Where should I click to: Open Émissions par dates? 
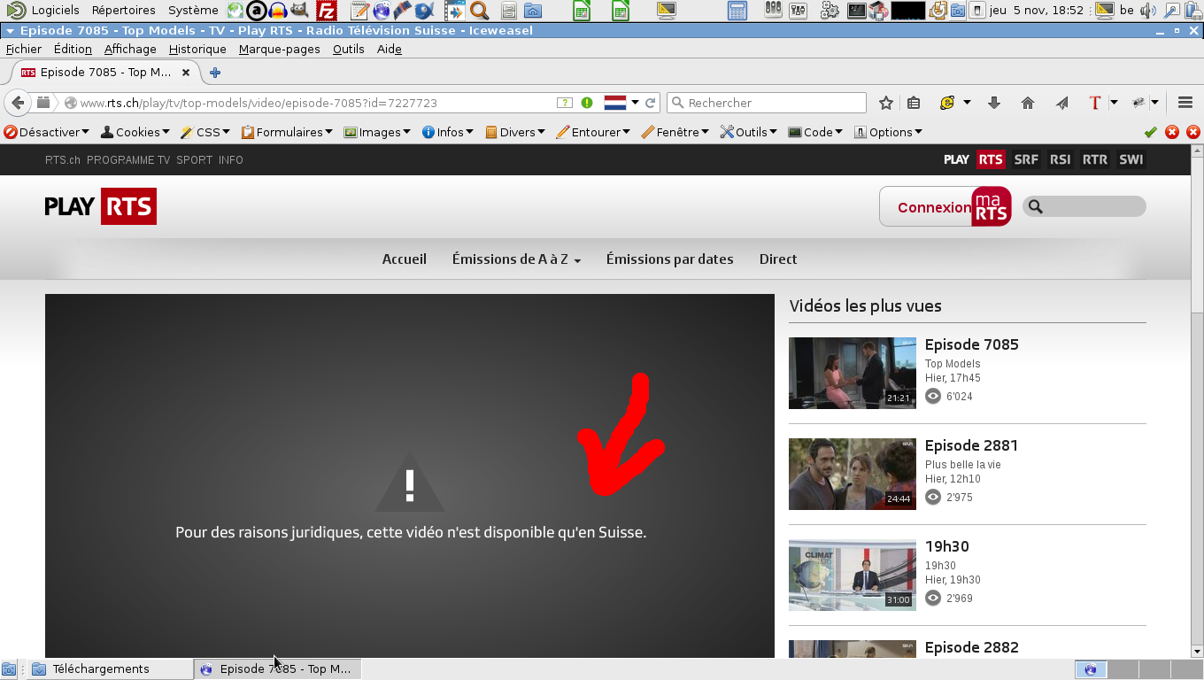coord(670,259)
